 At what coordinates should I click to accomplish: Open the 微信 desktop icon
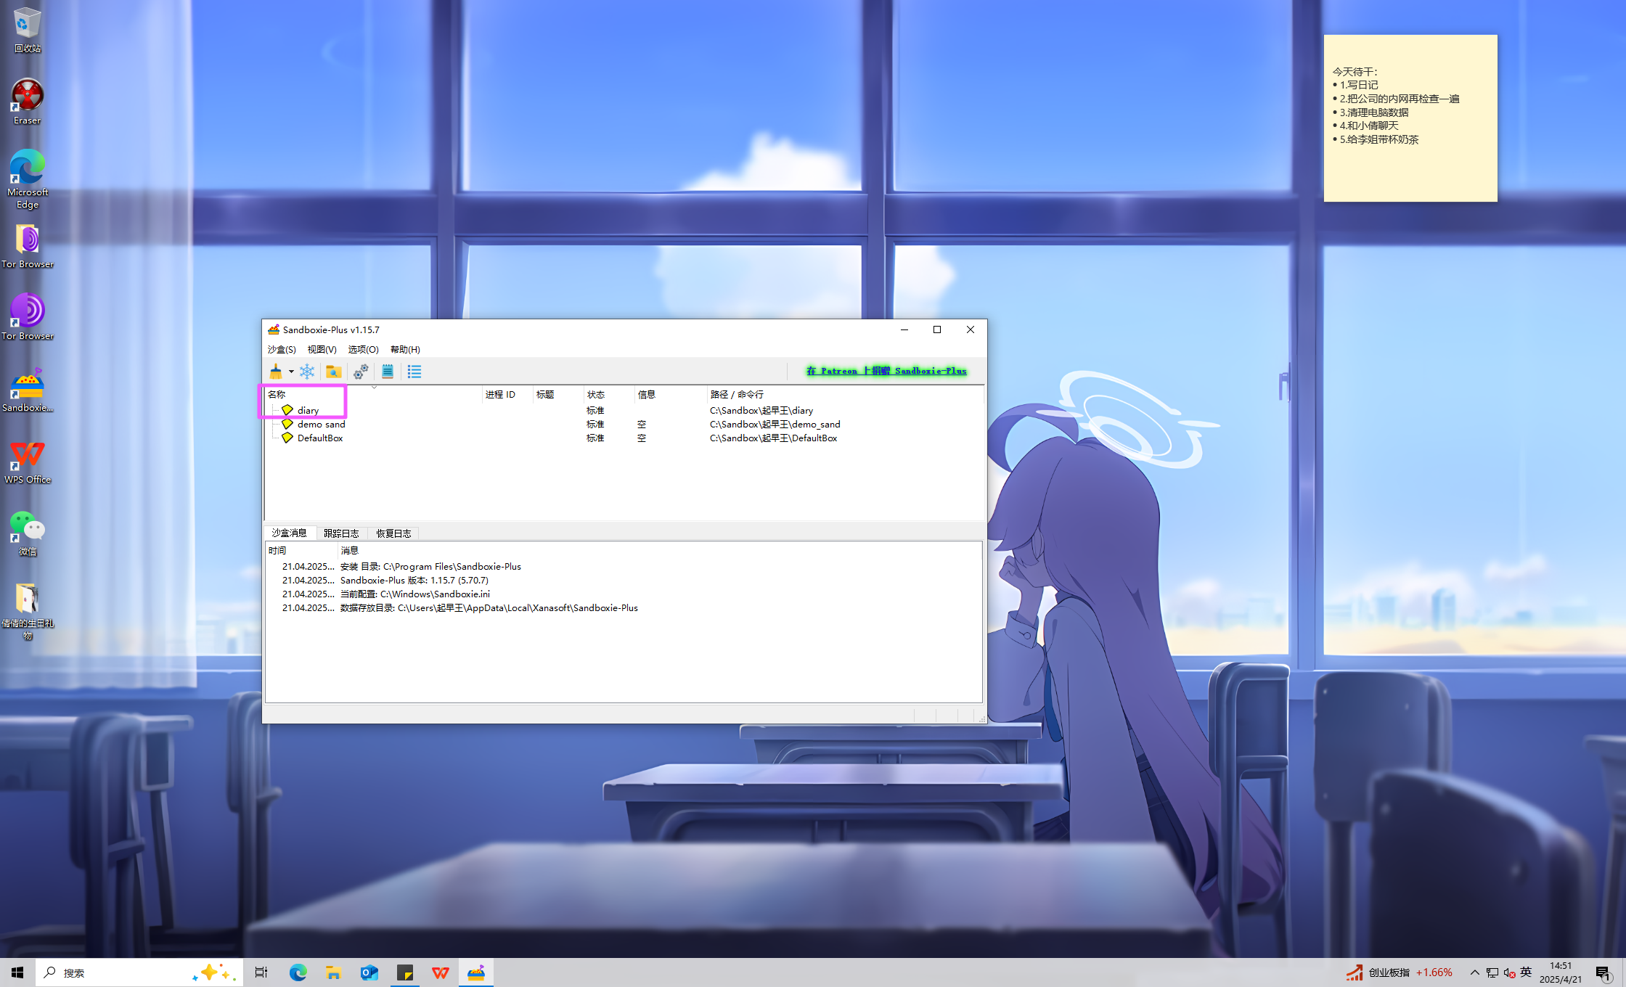click(x=28, y=533)
